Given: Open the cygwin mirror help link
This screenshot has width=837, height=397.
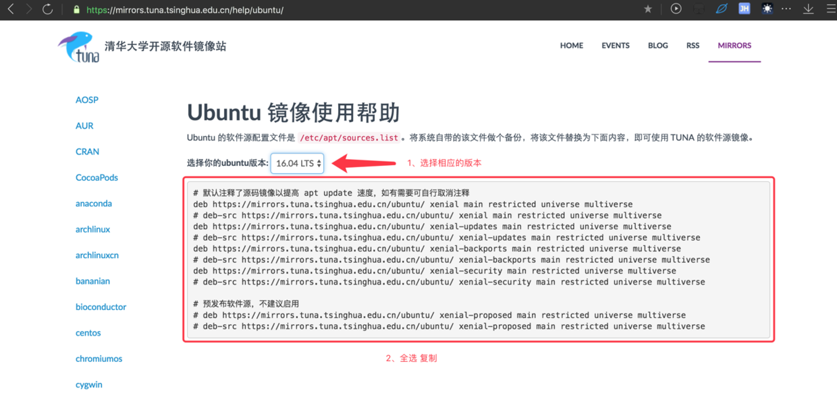Looking at the screenshot, I should 89,385.
